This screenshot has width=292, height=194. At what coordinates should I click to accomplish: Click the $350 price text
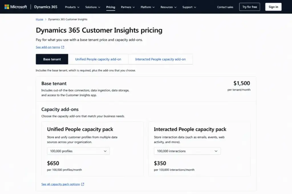click(160, 163)
